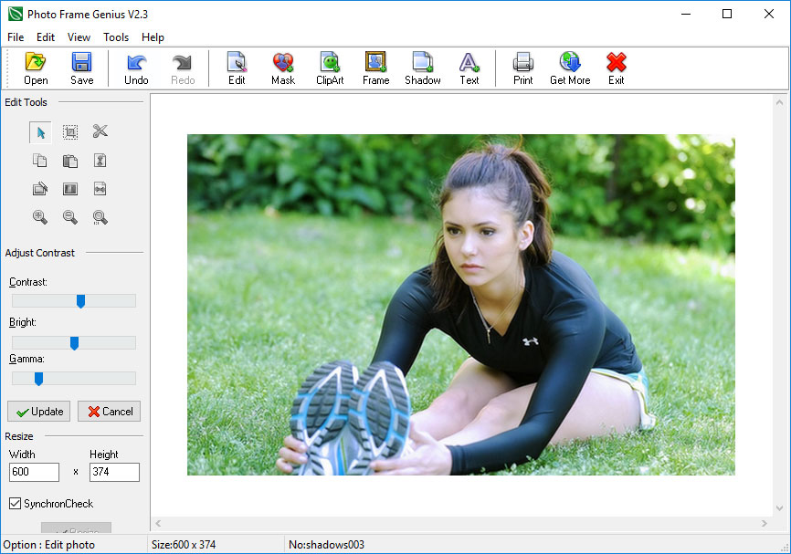Viewport: 791px width, 554px height.
Task: Open the Tools menu
Action: (x=116, y=37)
